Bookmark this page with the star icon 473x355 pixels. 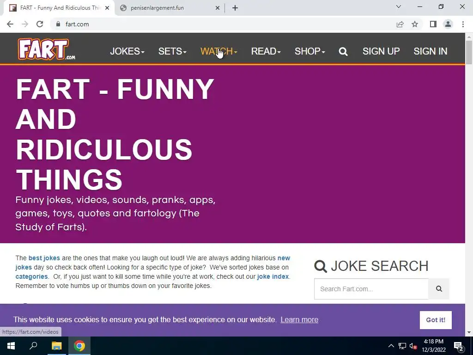coord(415,24)
